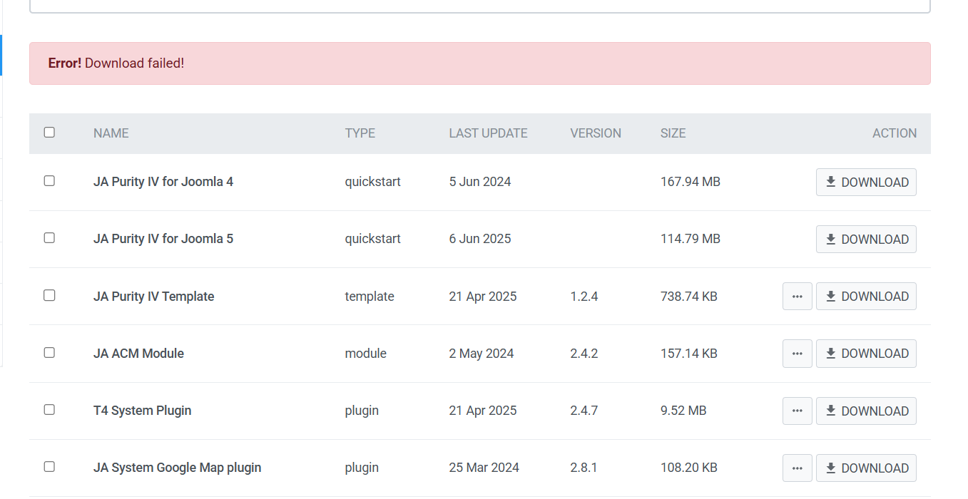Click version 2.8.1 cell
The height and width of the screenshot is (499, 968).
584,468
